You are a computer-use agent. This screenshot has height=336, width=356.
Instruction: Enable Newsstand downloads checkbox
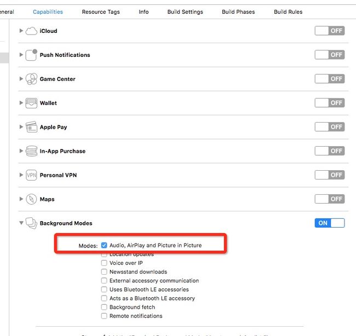pyautogui.click(x=104, y=272)
